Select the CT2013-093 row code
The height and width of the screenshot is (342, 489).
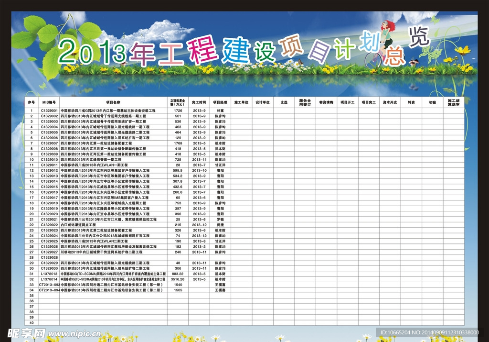49,285
